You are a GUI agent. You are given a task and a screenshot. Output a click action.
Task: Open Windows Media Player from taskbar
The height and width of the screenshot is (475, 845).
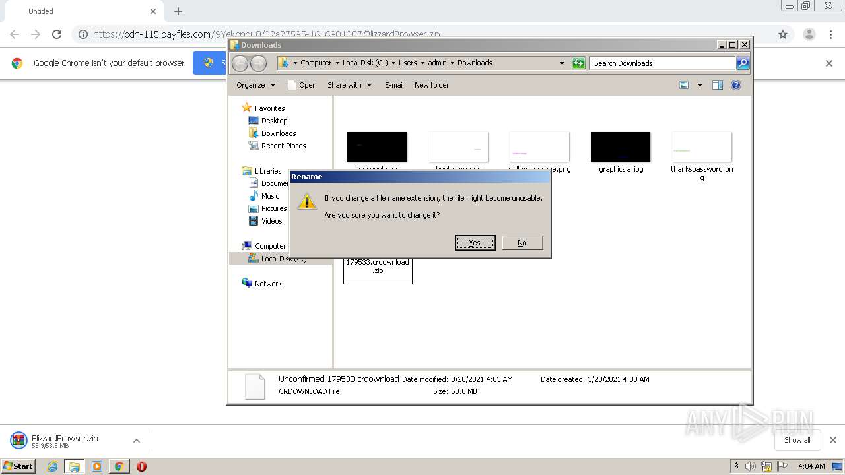97,466
